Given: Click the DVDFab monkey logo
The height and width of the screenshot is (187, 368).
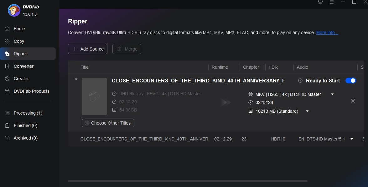Looking at the screenshot, I should tap(14, 10).
